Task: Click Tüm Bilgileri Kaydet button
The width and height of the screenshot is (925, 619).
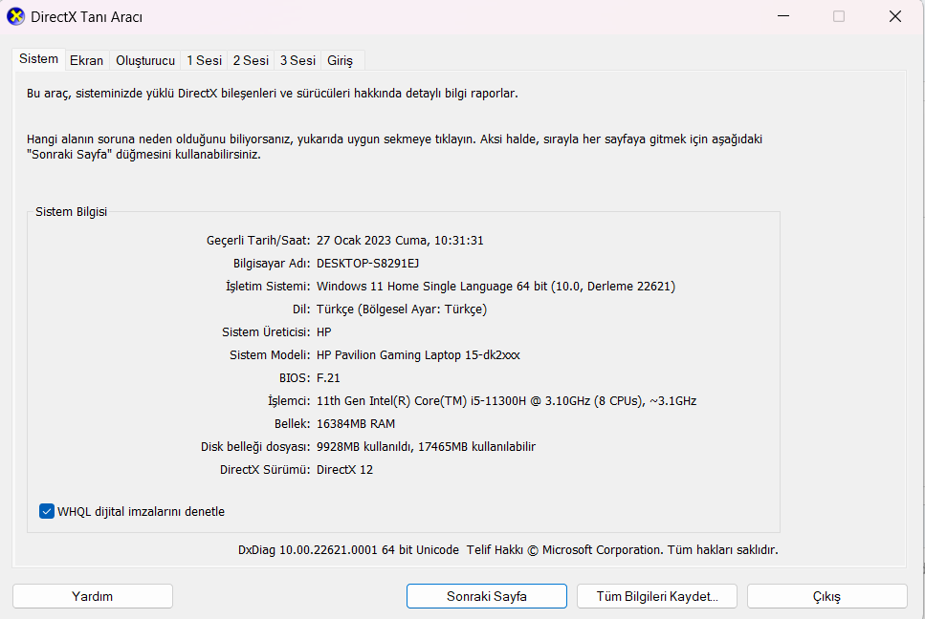Action: click(657, 596)
